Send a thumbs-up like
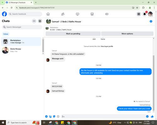The image size is (157, 125). coord(152,117)
